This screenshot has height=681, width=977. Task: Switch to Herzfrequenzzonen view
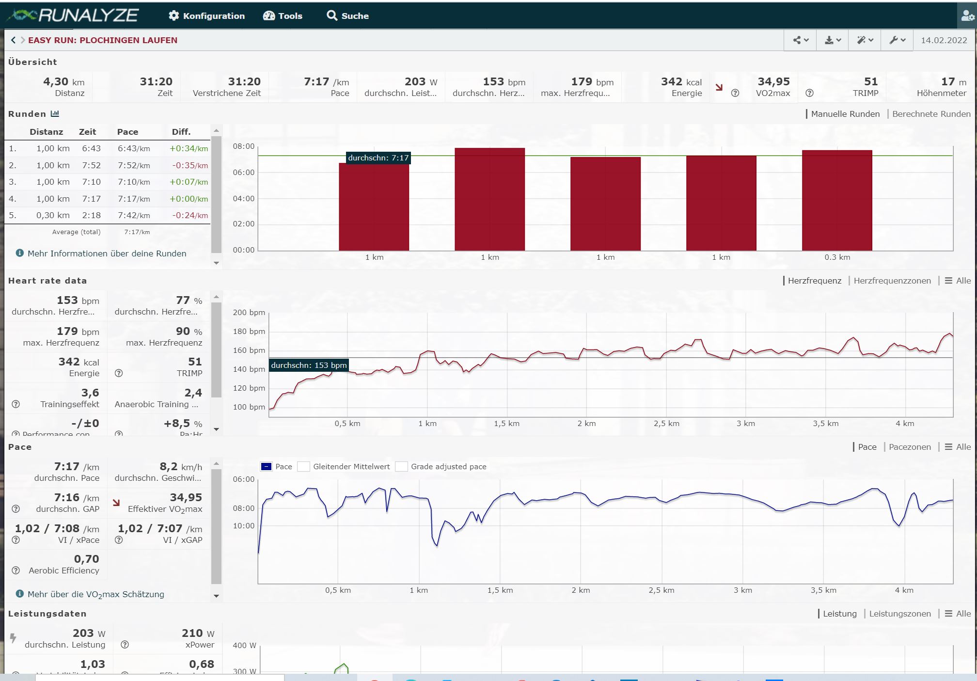pos(892,281)
